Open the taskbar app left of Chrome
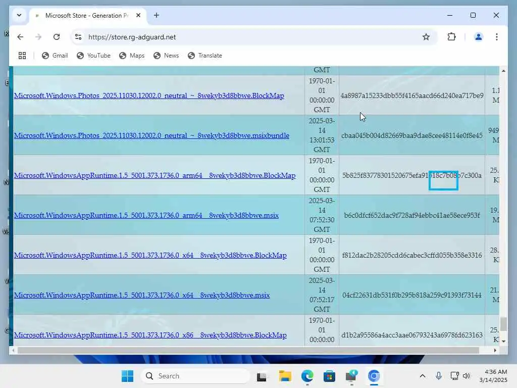This screenshot has height=388, width=517. tap(351, 376)
